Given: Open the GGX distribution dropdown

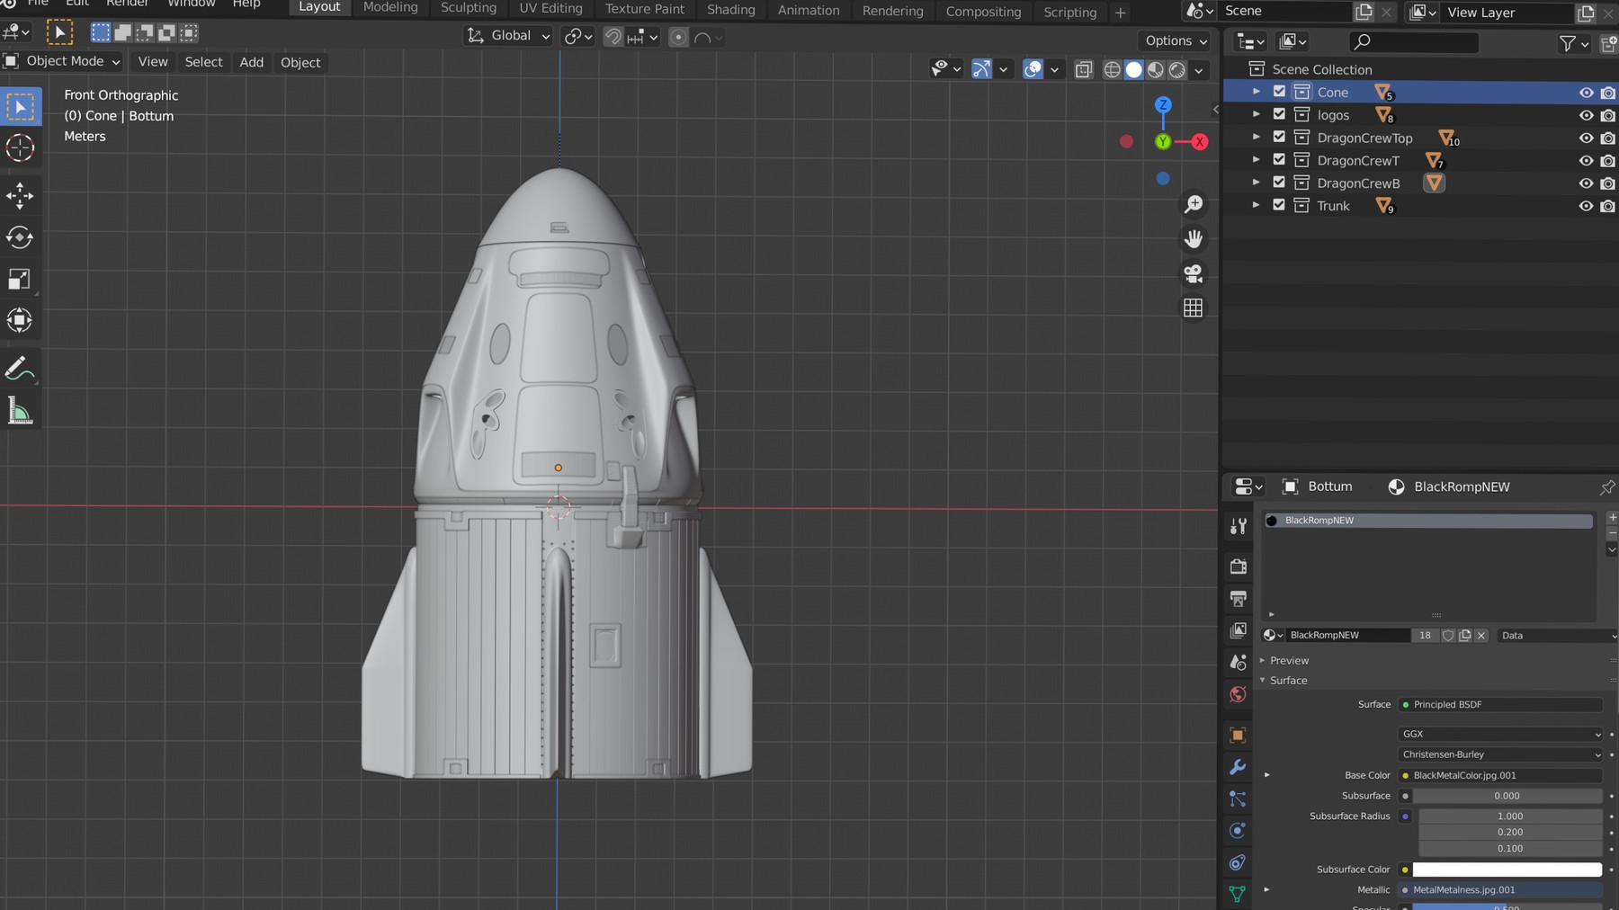Looking at the screenshot, I should 1499,734.
